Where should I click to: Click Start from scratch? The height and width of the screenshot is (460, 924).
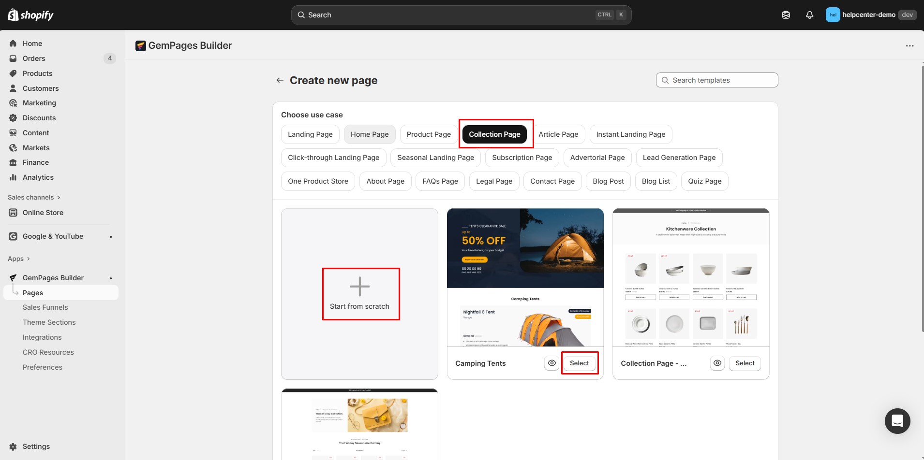pyautogui.click(x=360, y=294)
